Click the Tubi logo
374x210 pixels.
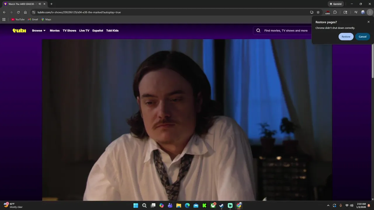click(19, 30)
